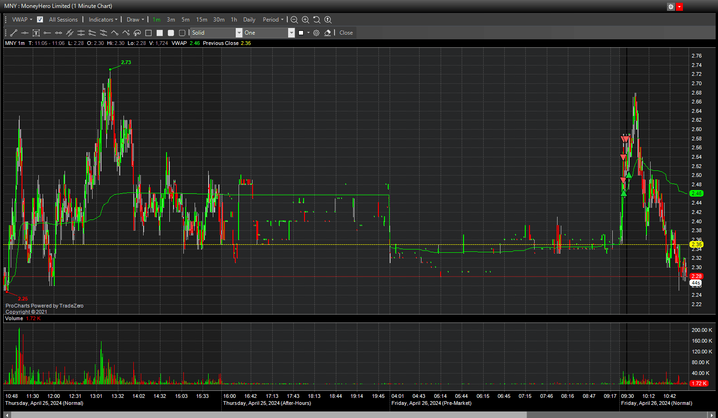Image resolution: width=718 pixels, height=418 pixels.
Task: Select the trend line drawing tool
Action: 14,33
